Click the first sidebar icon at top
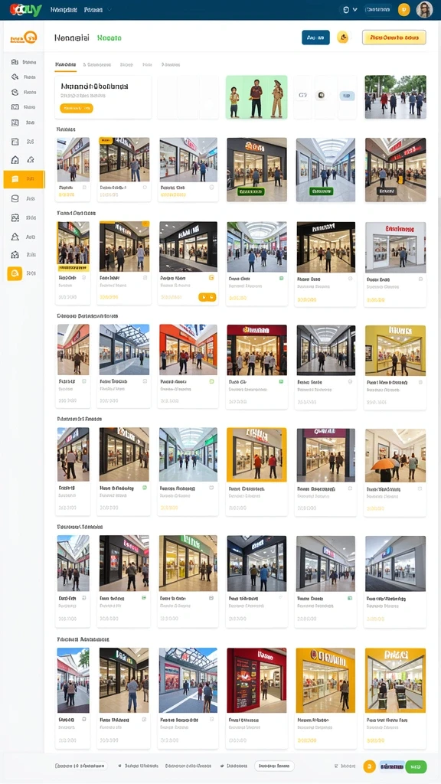The image size is (441, 784). [15, 63]
